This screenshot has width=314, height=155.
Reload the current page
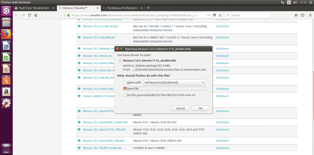29,15
